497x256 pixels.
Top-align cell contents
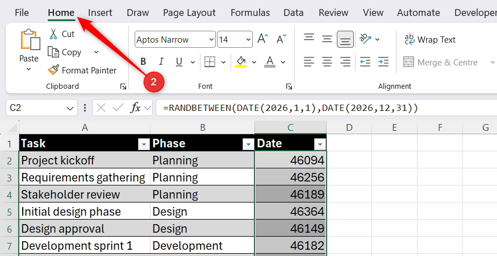[309, 38]
